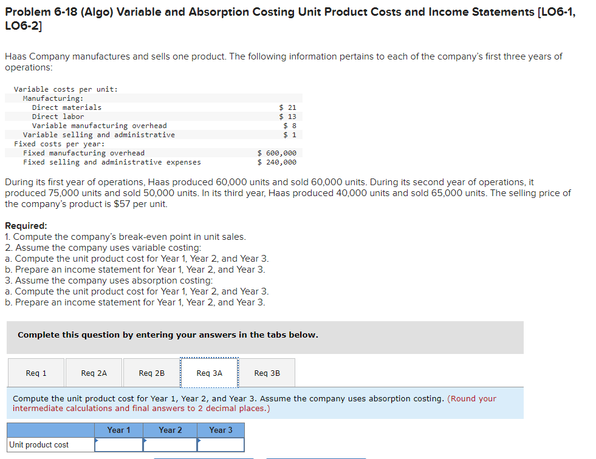
Task: Click the Unit product cost row label
Action: 40,444
